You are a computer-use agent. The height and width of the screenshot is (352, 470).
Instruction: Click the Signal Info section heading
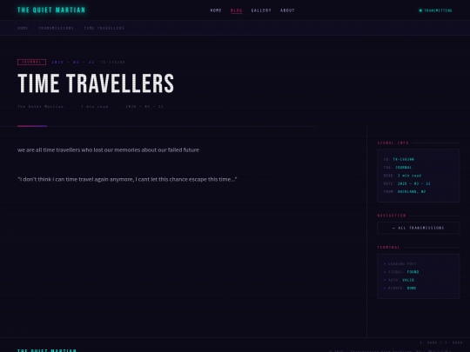[393, 143]
